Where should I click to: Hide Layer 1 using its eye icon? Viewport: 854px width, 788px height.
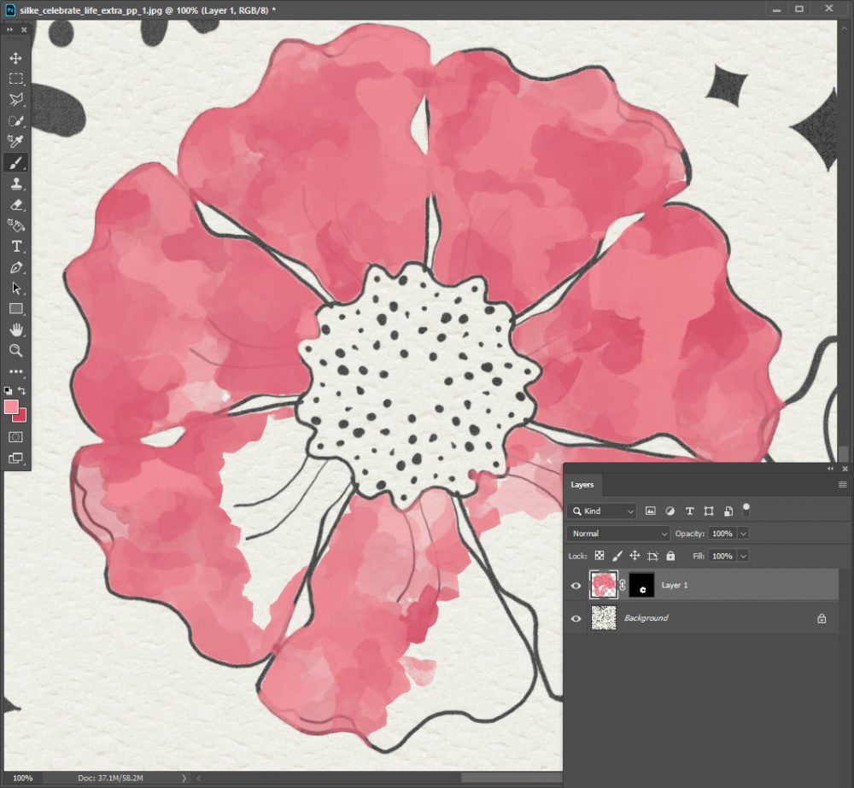(x=576, y=586)
